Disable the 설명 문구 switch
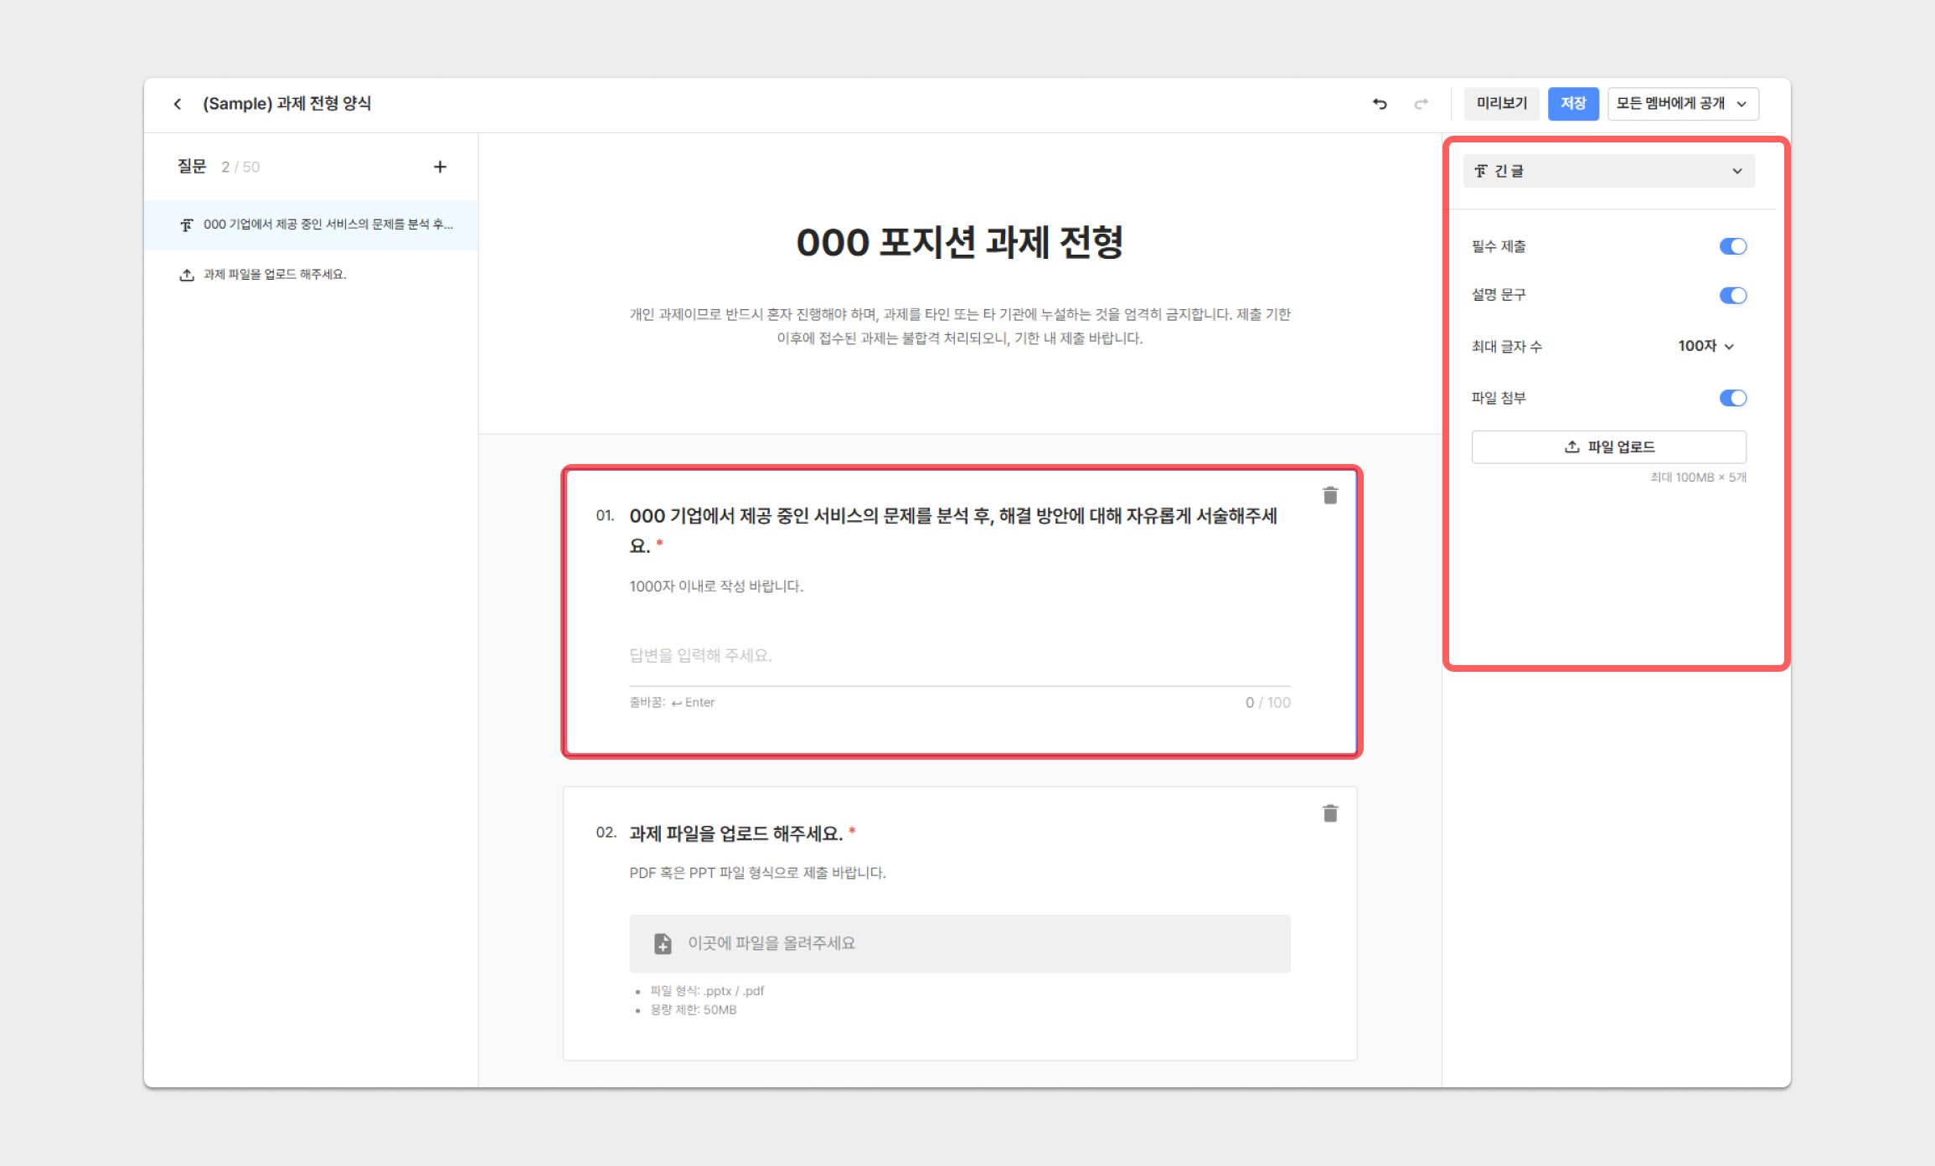 tap(1732, 296)
